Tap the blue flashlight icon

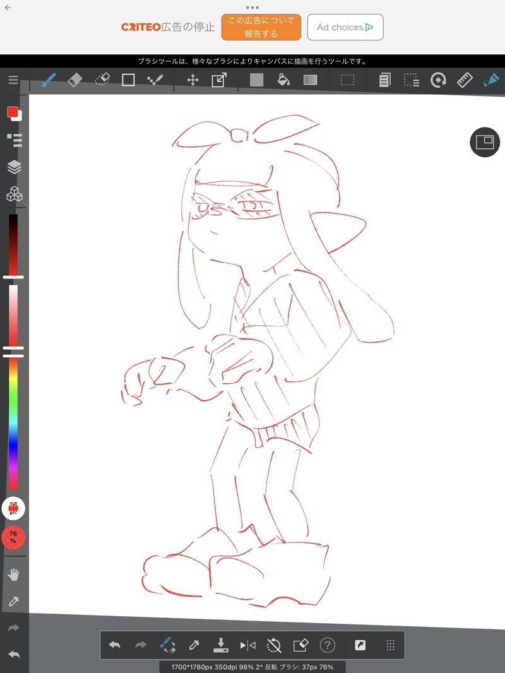click(x=491, y=80)
